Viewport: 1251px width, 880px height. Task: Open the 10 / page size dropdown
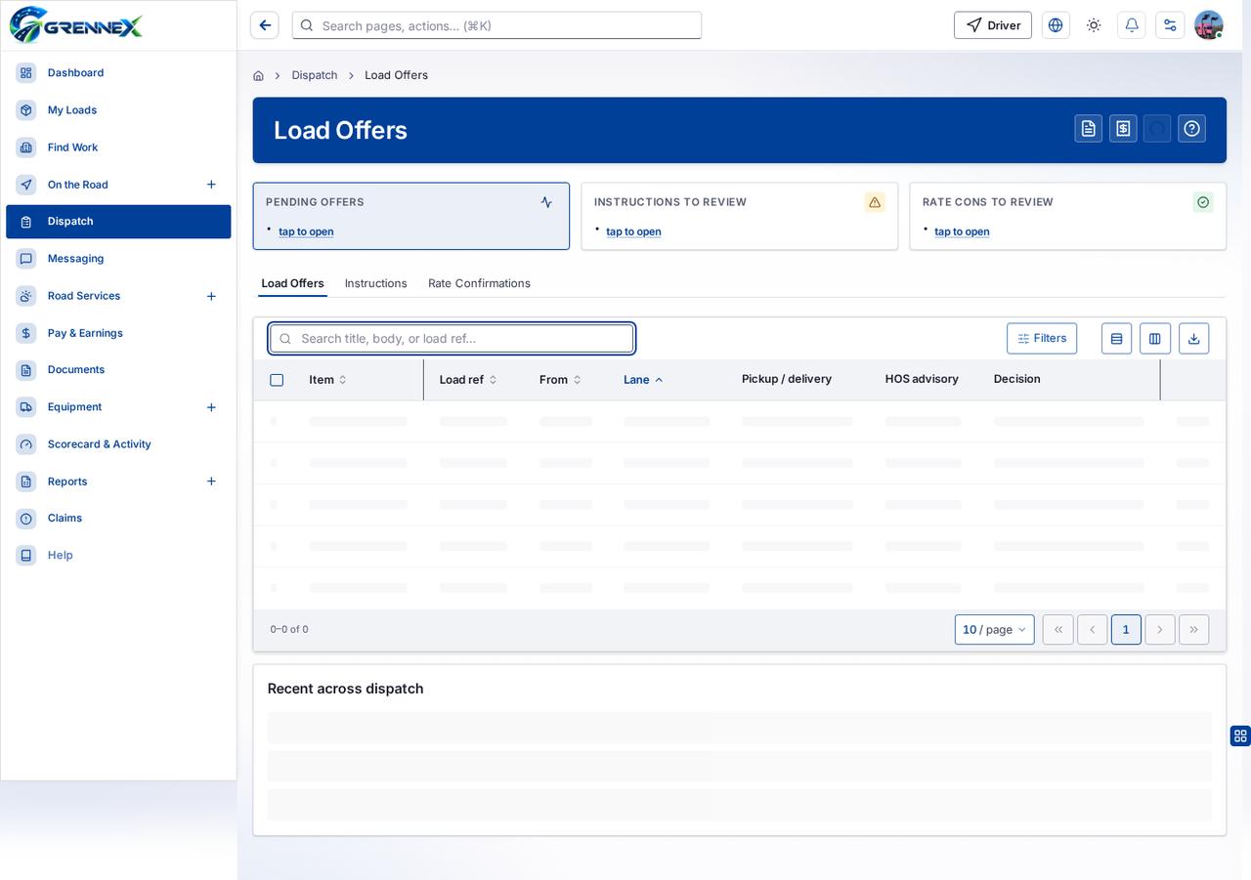click(994, 630)
